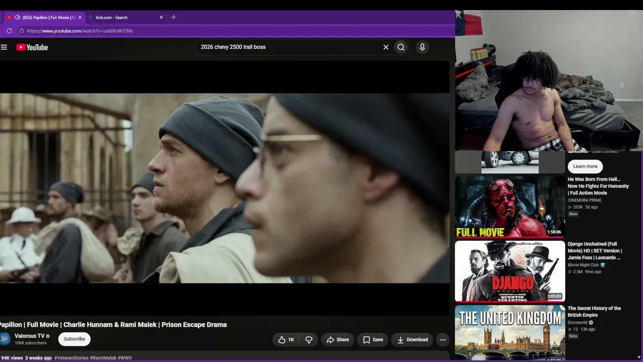Open more actions ellipsis menu
The image size is (643, 362).
point(443,340)
